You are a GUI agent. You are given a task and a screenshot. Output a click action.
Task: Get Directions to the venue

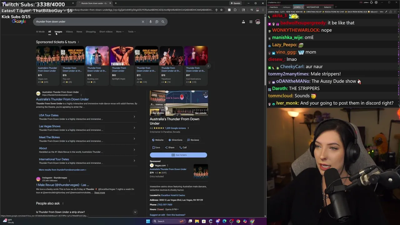pos(175,140)
